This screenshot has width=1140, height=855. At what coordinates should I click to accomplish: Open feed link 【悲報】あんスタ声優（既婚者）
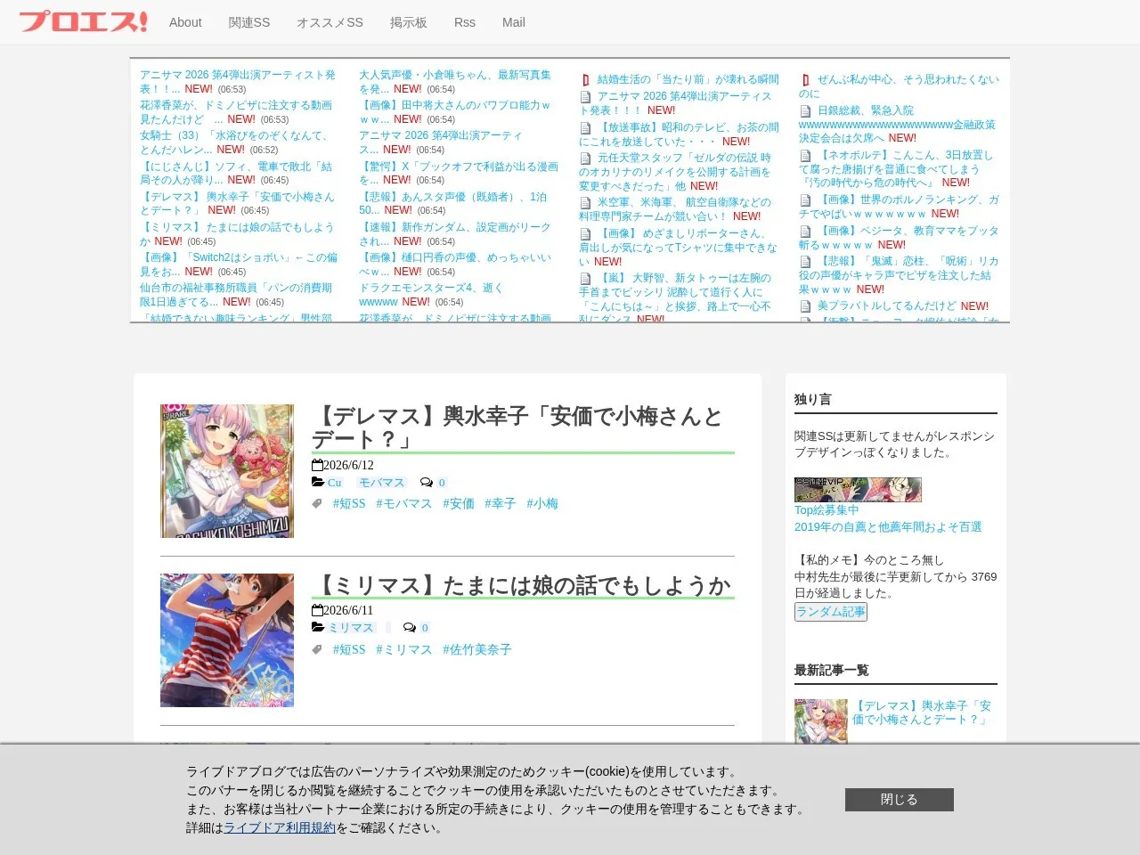[453, 203]
